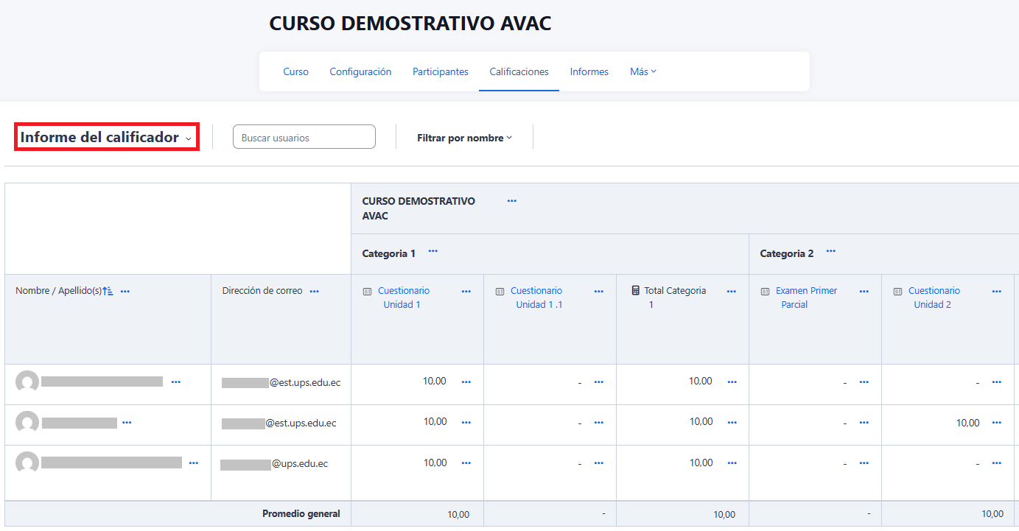Expand the Filtrar por nombre dropdown
Viewport: 1019px width, 531px height.
pos(464,138)
